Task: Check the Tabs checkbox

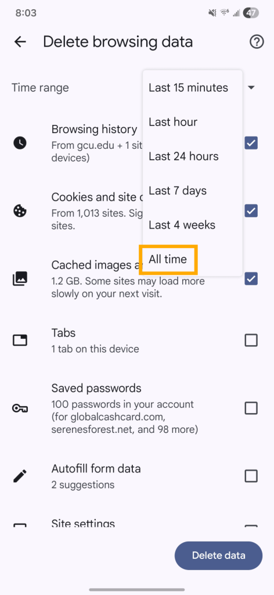Action: click(x=251, y=340)
